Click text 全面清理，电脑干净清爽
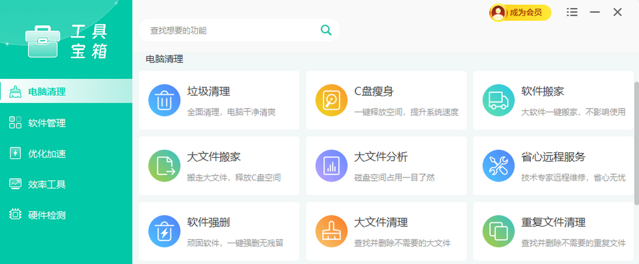 tap(231, 112)
